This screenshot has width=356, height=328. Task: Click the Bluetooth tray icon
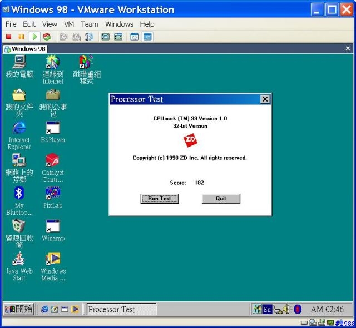298,309
